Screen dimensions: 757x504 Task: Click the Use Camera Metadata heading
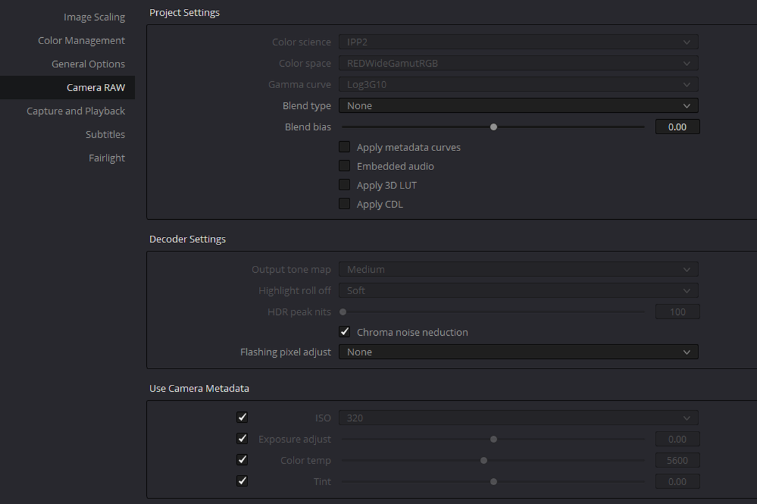click(199, 389)
